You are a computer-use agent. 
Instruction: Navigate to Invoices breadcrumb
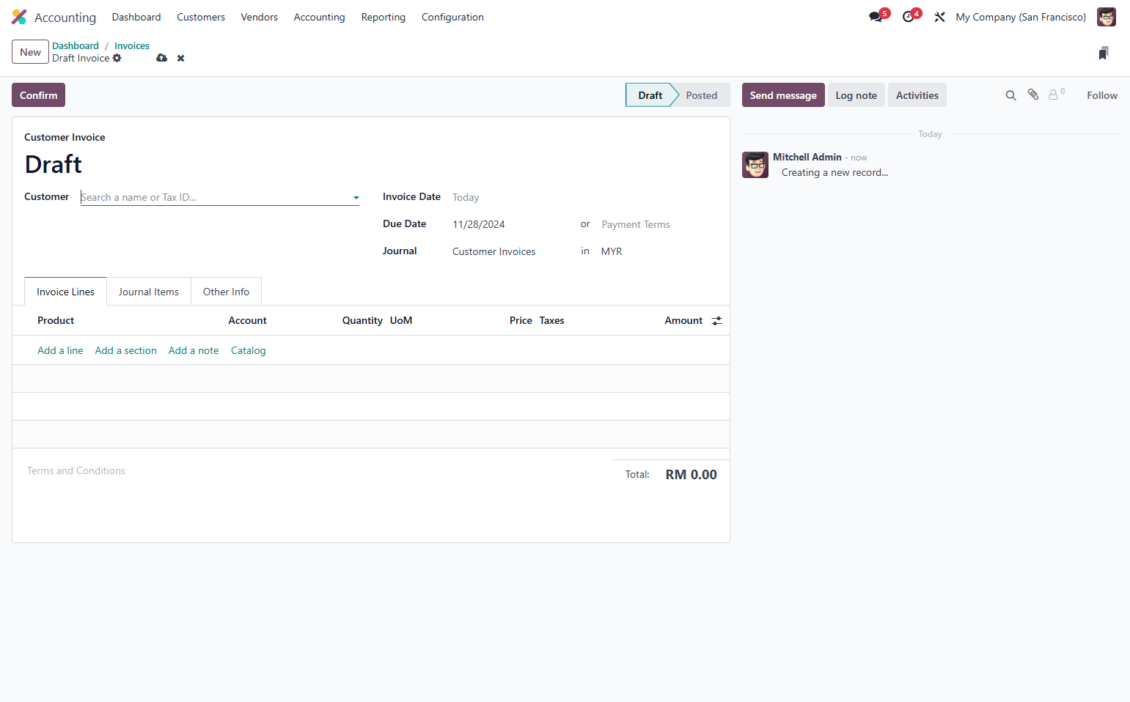tap(132, 45)
